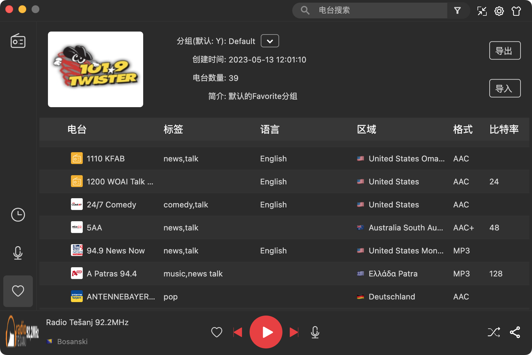Select the 24/7 Comedy station name
Screen dimensions: 532x355
(x=111, y=205)
